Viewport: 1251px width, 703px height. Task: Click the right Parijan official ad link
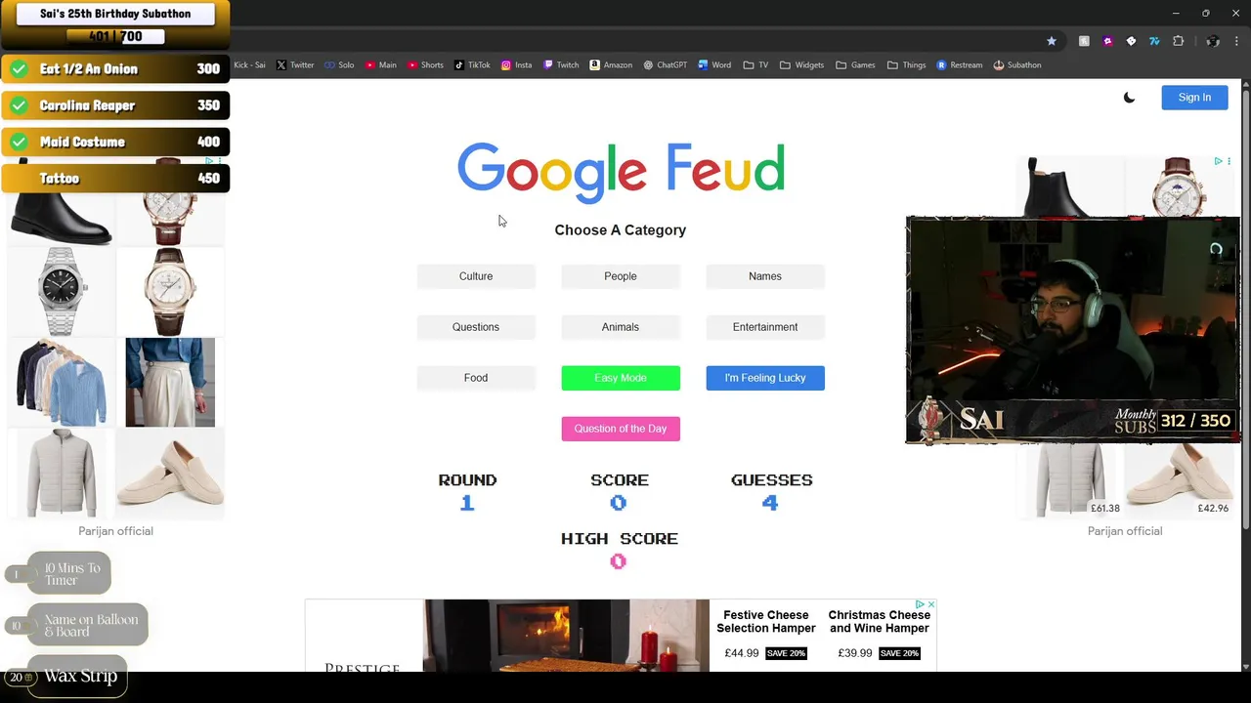pos(1125,531)
